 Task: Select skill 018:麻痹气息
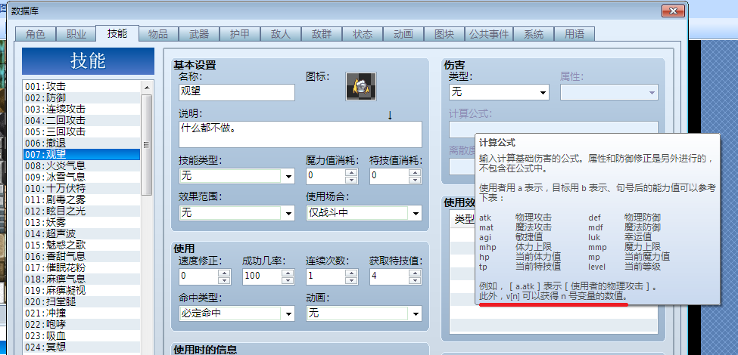pos(82,279)
